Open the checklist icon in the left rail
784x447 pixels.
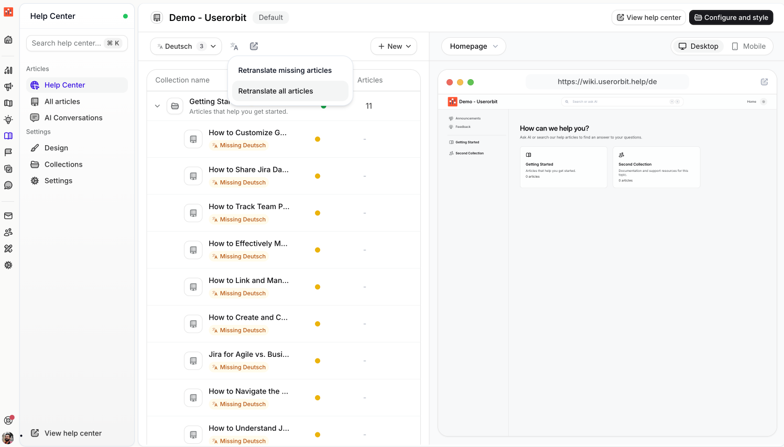click(x=8, y=169)
